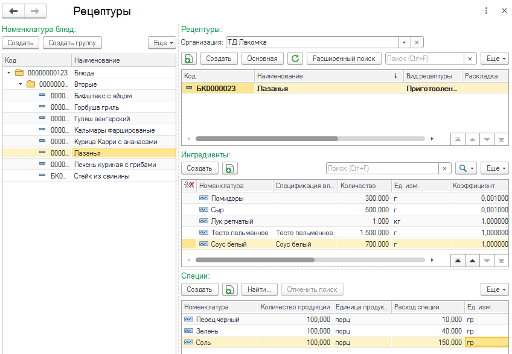Open the Организация dropdown list
Viewport: 512px width, 354px height.
pos(403,42)
